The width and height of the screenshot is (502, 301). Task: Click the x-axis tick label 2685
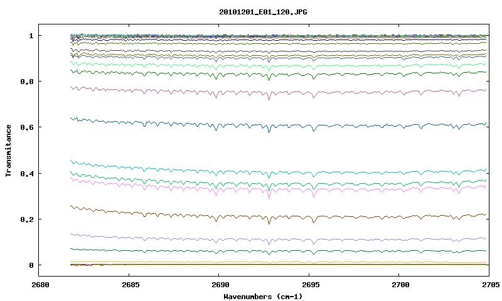tap(131, 285)
